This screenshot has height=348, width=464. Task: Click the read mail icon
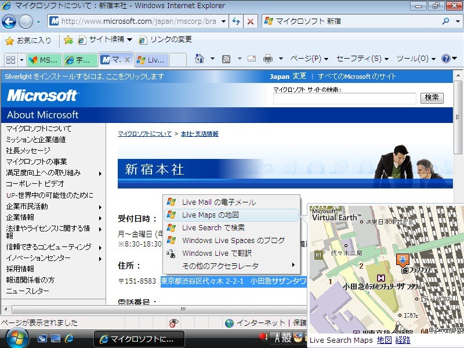point(252,59)
